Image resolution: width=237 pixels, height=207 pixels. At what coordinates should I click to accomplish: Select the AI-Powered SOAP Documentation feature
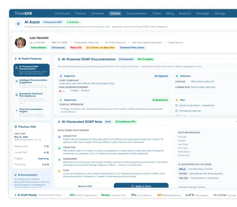click(31, 70)
